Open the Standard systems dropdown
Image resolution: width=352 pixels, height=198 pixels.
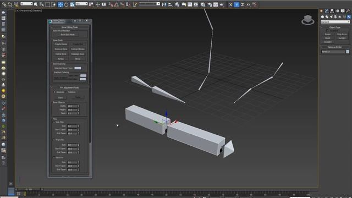coord(335,22)
